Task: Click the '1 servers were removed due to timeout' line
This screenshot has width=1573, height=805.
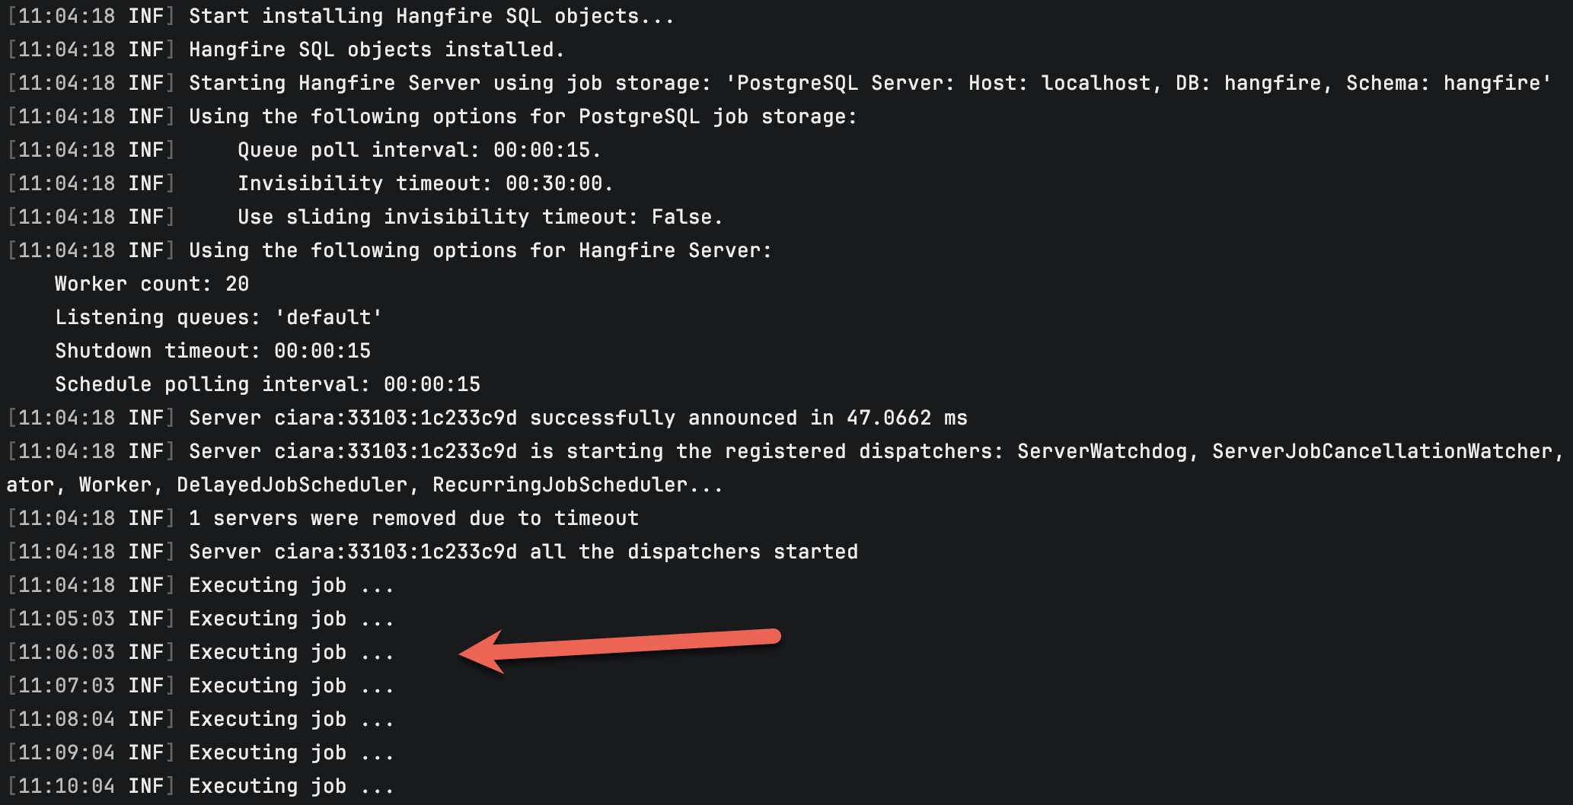Action: 413,518
